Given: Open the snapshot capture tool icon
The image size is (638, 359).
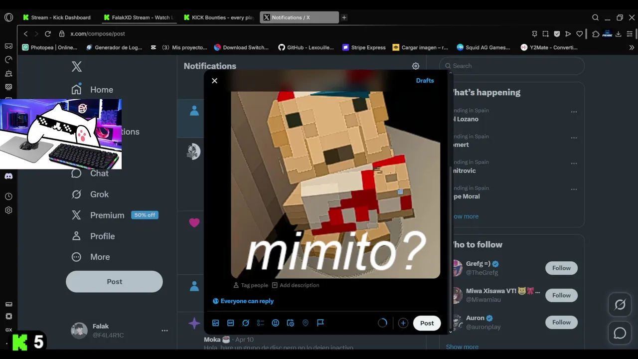Looking at the screenshot, I should coord(546,34).
